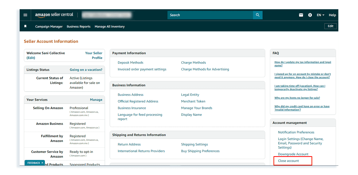Dismiss the Feedback tab with X
This screenshot has height=175, width=358.
42,163
